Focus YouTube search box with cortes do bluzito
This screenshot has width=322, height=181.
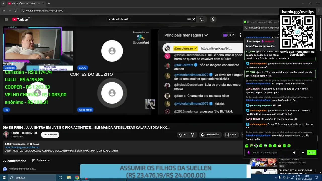147,19
